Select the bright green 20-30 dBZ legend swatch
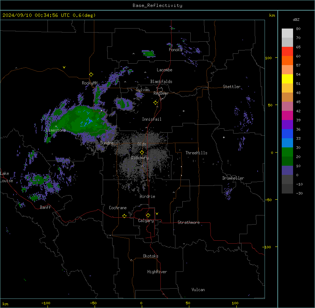The height and width of the screenshot is (308, 315). click(287, 152)
